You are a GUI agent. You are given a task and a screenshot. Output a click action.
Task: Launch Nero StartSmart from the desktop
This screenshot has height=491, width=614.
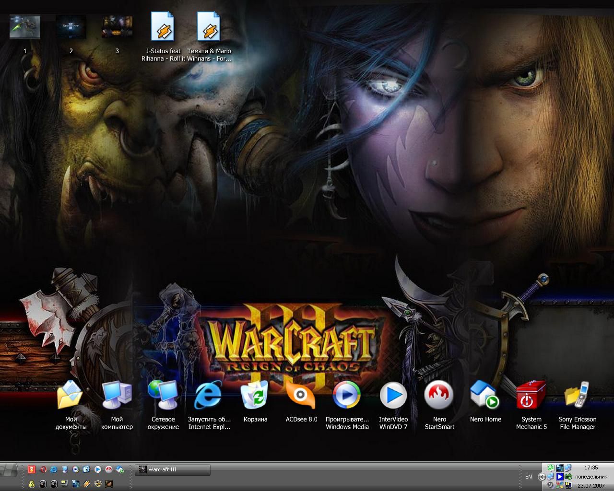439,396
